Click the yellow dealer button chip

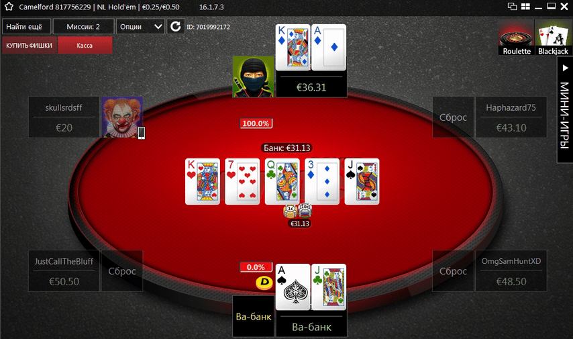tap(264, 282)
